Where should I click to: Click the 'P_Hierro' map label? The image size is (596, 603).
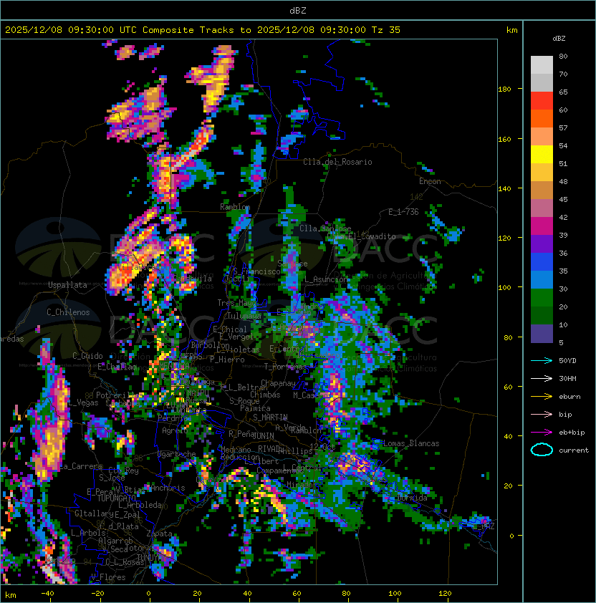tap(227, 360)
